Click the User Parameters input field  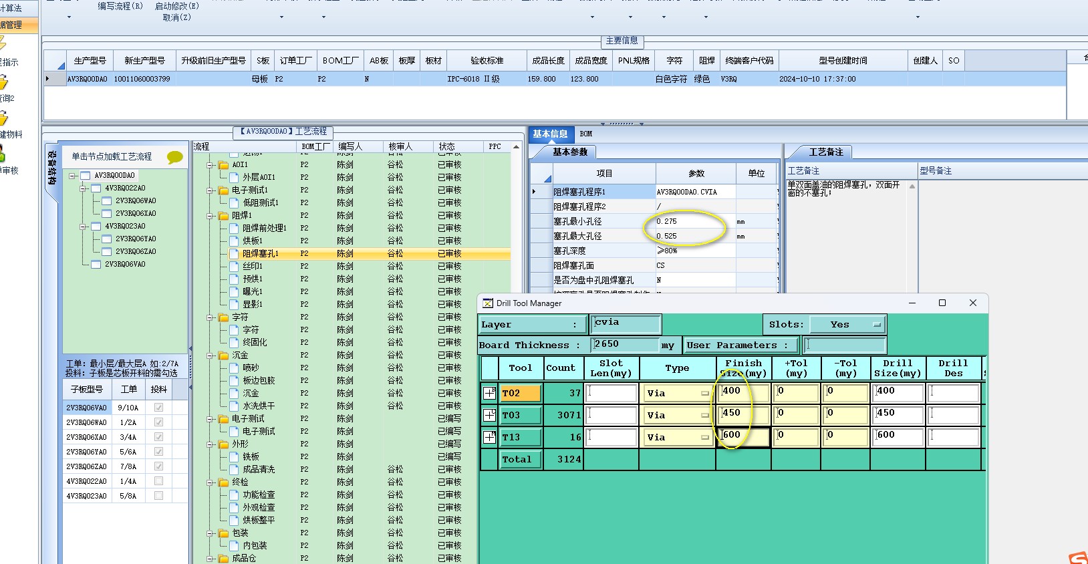(845, 345)
